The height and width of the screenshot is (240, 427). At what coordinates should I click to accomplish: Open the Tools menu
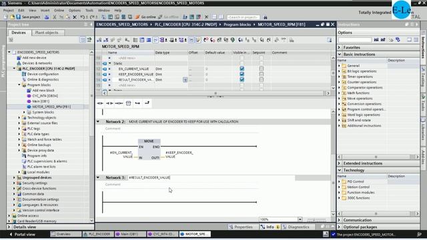coord(89,11)
